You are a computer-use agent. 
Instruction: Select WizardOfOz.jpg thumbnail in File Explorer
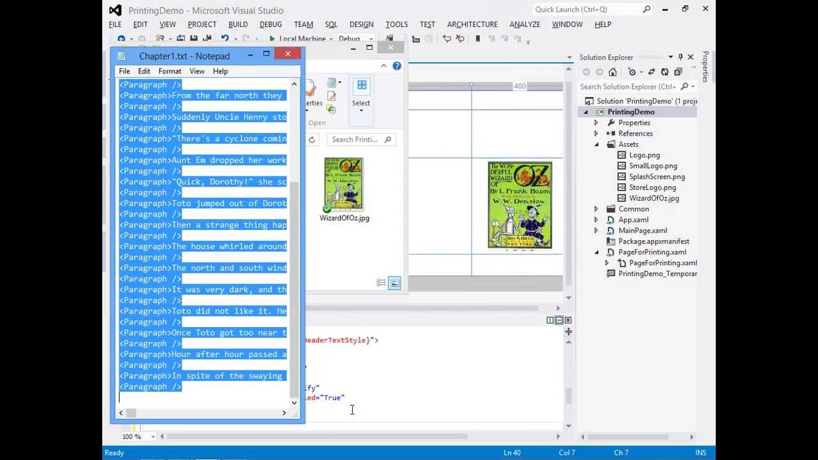pyautogui.click(x=344, y=185)
